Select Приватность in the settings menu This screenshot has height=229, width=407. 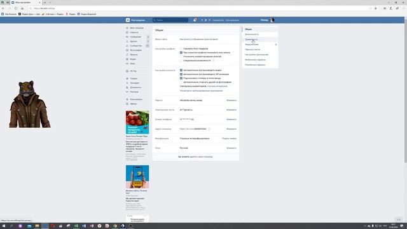(251, 39)
